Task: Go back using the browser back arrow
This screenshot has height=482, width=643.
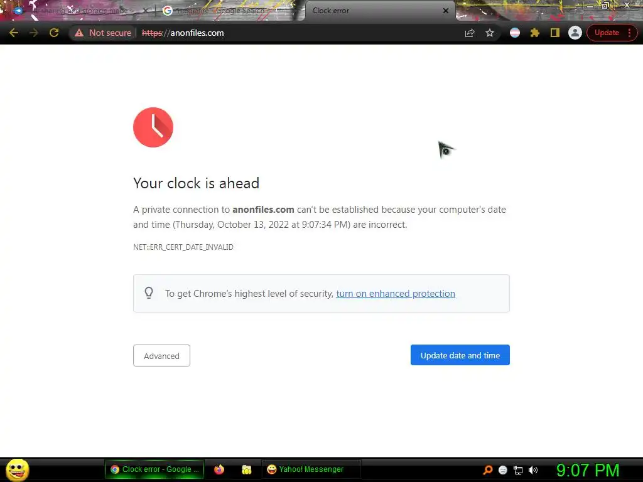Action: coord(14,33)
